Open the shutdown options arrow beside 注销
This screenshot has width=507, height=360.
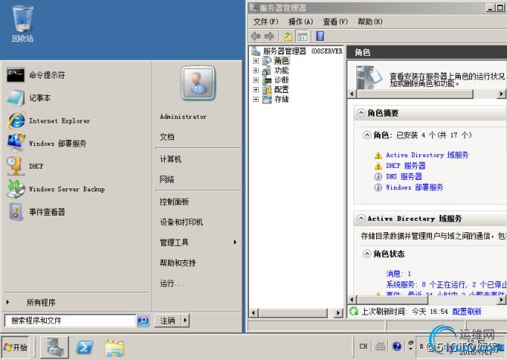(x=185, y=321)
